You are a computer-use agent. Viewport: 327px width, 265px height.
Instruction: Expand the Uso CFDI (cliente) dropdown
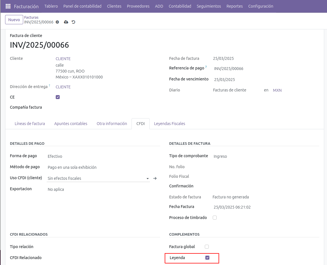(147, 179)
